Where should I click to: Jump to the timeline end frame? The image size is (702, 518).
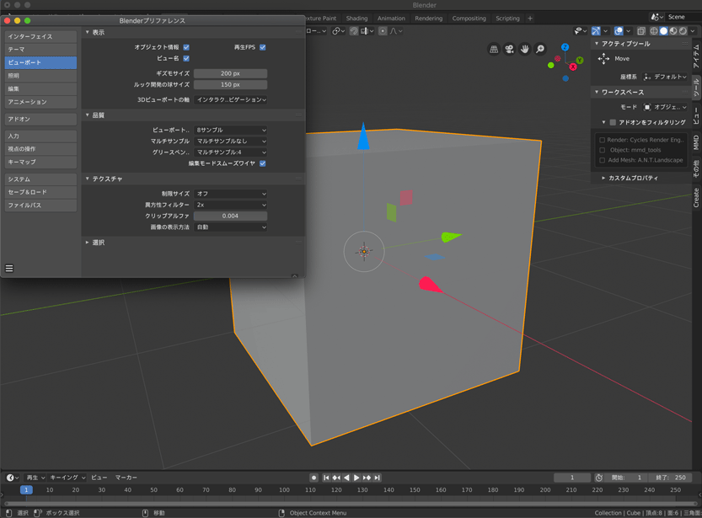[377, 478]
